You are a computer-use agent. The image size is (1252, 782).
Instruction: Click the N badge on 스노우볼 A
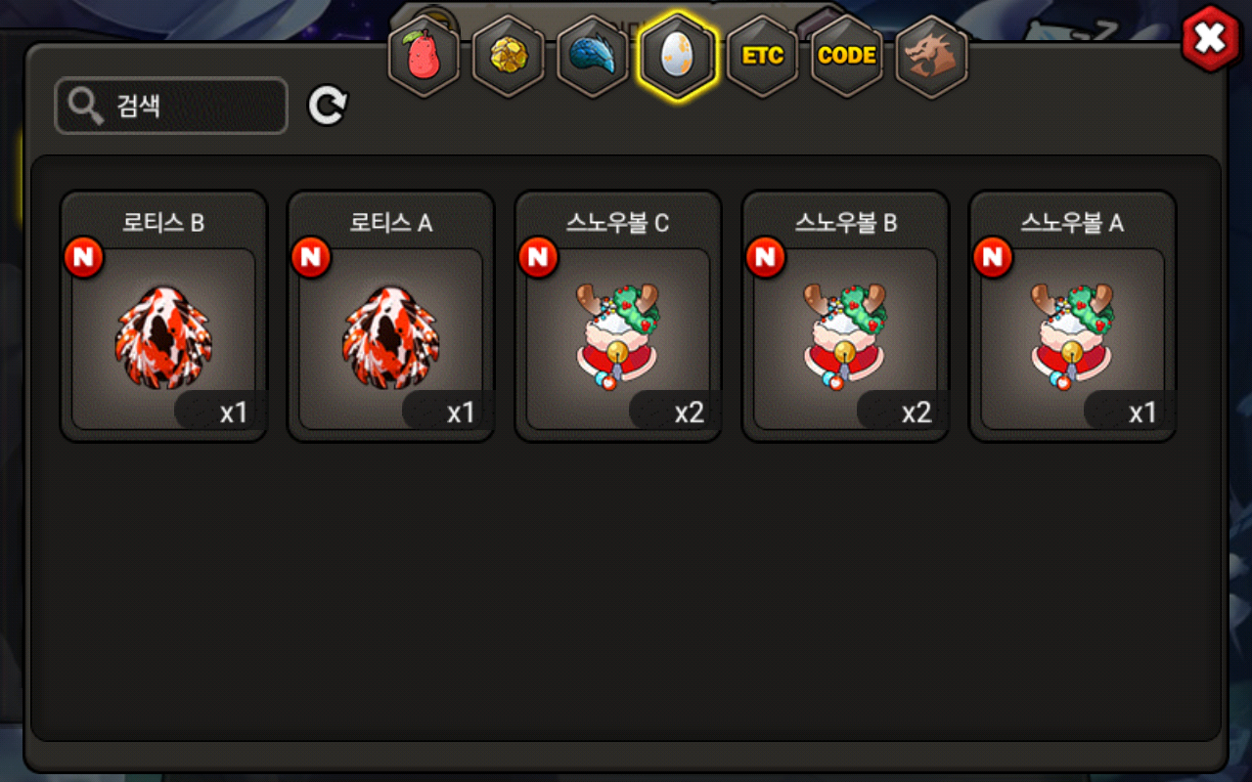(x=993, y=257)
